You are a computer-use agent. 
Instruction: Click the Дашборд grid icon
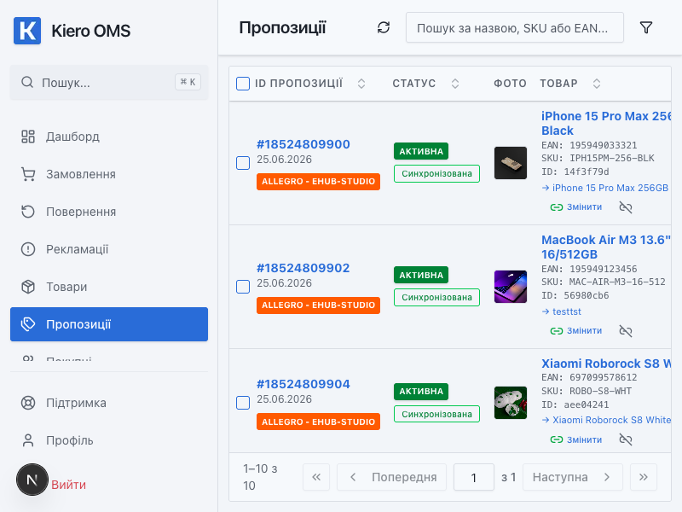pos(28,137)
